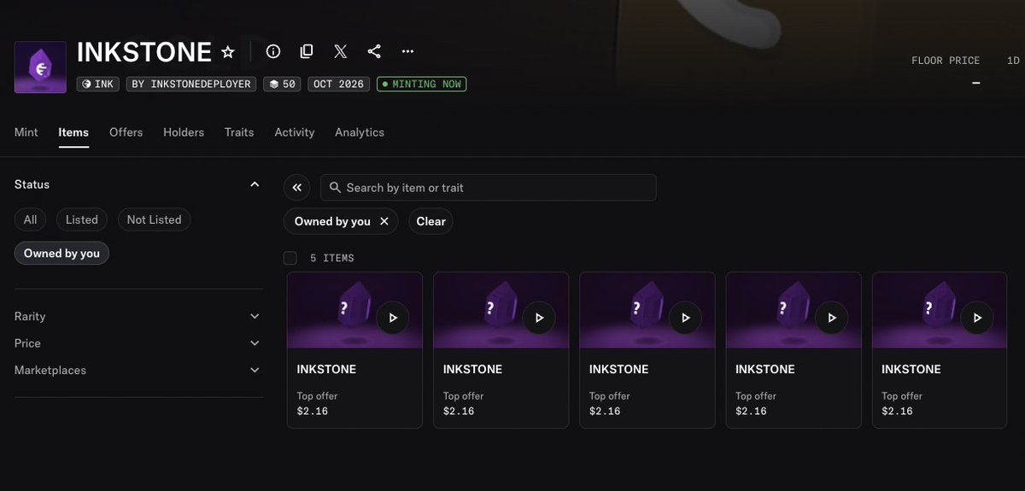Play the fifth INKSTONE item's media

point(977,318)
